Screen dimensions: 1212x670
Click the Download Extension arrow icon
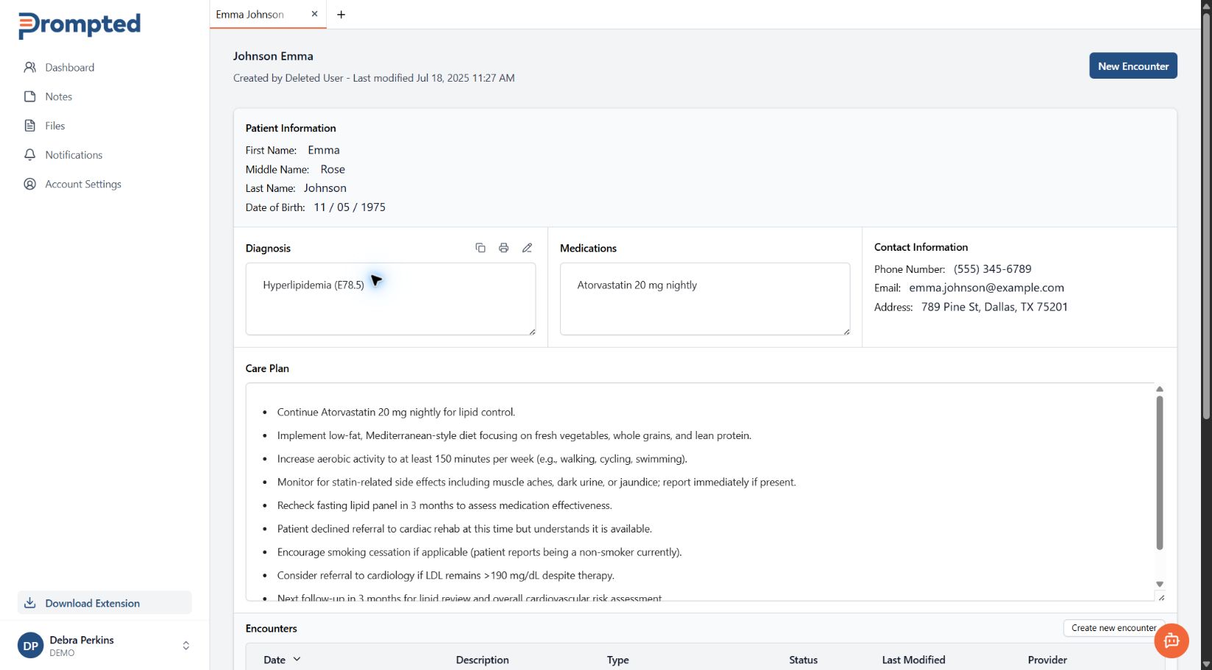(x=30, y=603)
